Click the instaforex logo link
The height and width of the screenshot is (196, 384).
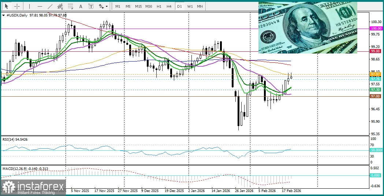[33, 188]
